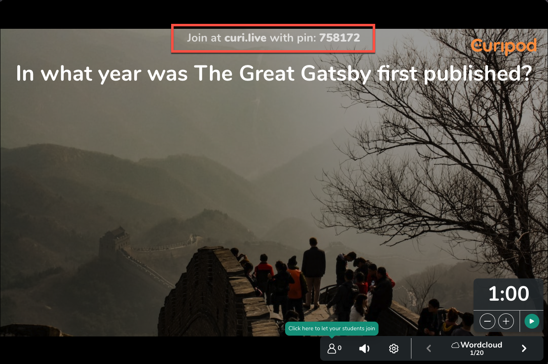This screenshot has width=548, height=364.
Task: Open the Wordcloud slide selector label
Action: tap(481, 345)
